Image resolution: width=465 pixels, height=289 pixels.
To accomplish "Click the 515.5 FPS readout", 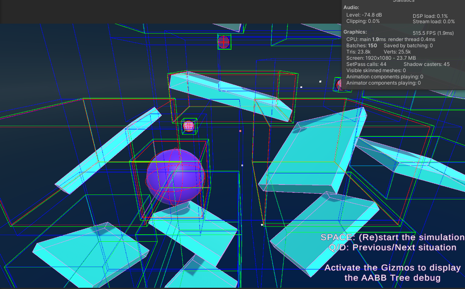I will (x=433, y=33).
